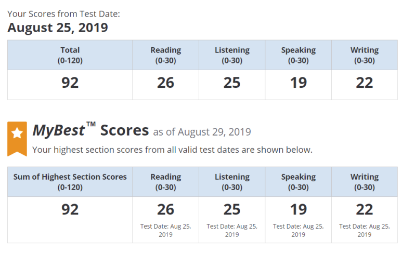Click the Test Date under MyBest Writing score
The height and width of the screenshot is (267, 402).
tap(365, 231)
